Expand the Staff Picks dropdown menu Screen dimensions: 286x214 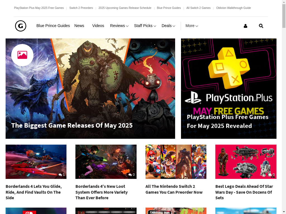tap(145, 26)
